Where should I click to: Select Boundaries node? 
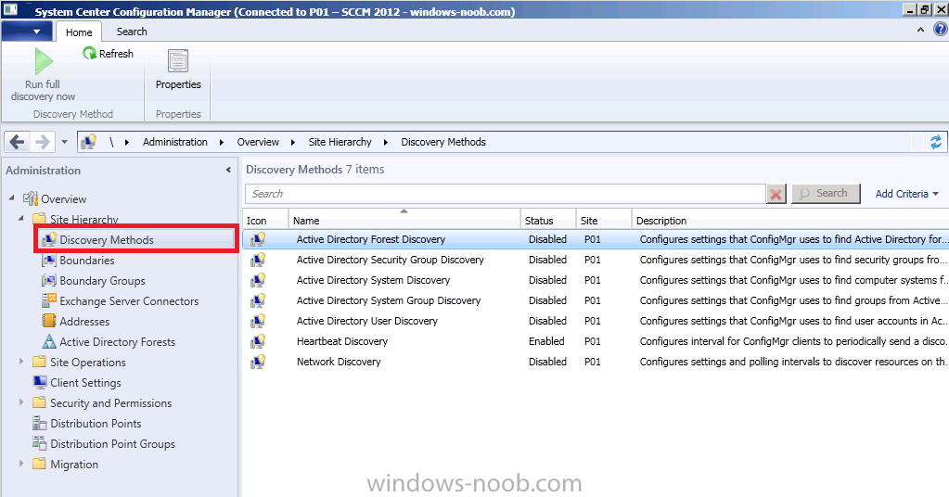tap(86, 261)
